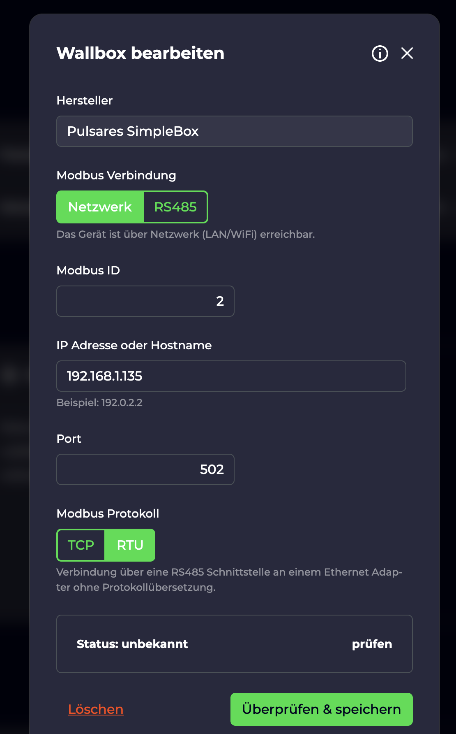The image size is (456, 734).
Task: Click the Modbus Protokoll label
Action: click(108, 513)
